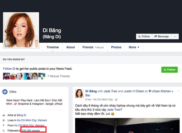Open the three-dots more actions button
This screenshot has height=133, width=182.
coord(175,36)
